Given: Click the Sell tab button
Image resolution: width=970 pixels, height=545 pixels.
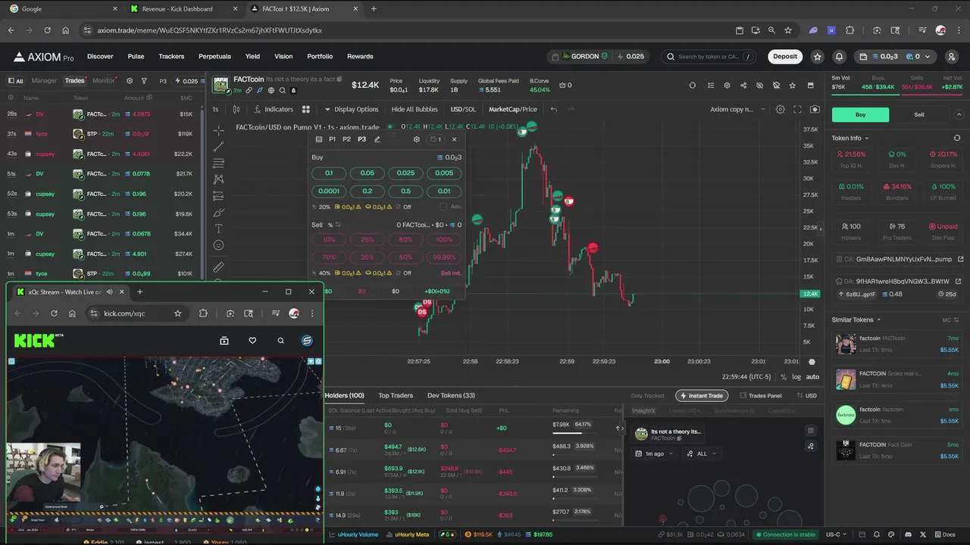Looking at the screenshot, I should tap(919, 114).
